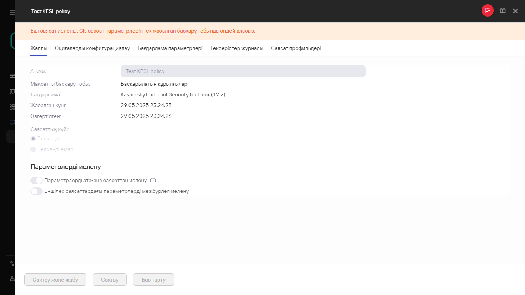
Task: Close the Test KESL policy panel
Action: tap(515, 11)
